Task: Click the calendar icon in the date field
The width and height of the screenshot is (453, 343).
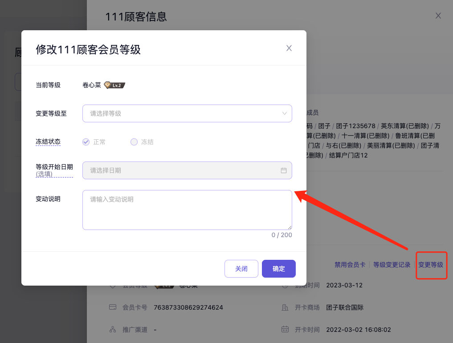Action: [283, 170]
